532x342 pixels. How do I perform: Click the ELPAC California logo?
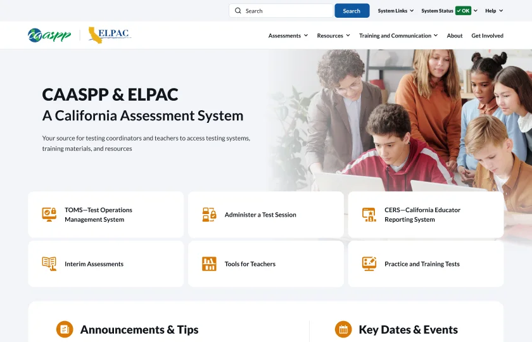pos(110,35)
